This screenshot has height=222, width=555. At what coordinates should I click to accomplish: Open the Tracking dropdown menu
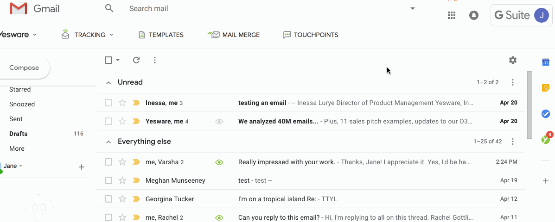pos(88,35)
